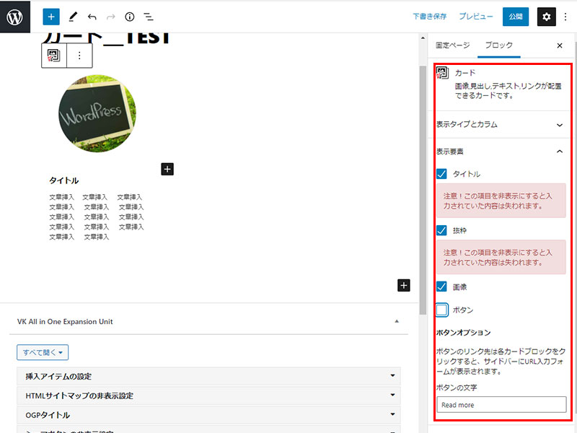Select the ブロック tab

(498, 45)
